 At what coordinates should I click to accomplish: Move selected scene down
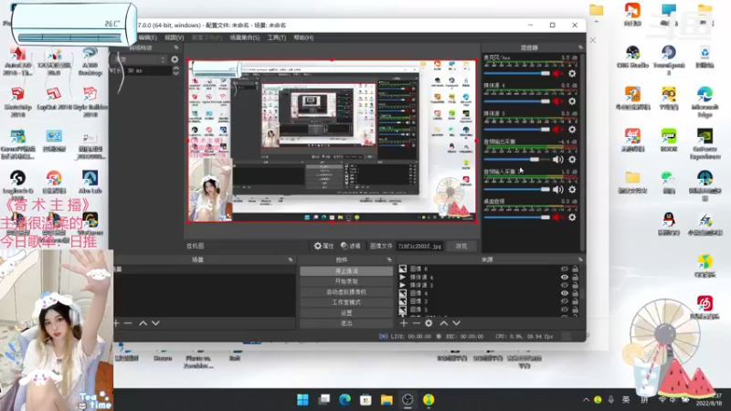coord(155,323)
